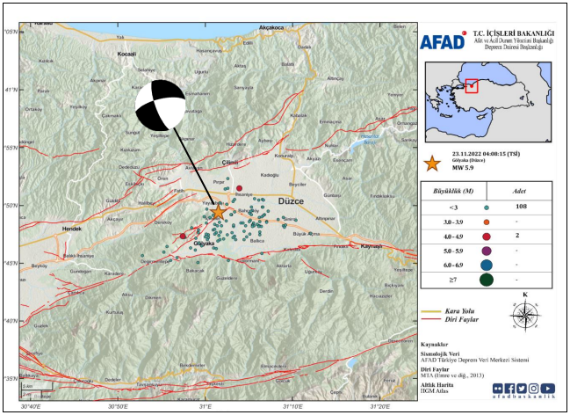This screenshot has width=570, height=415.
Task: Click the Twitter bird icon
Action: pyautogui.click(x=523, y=388)
